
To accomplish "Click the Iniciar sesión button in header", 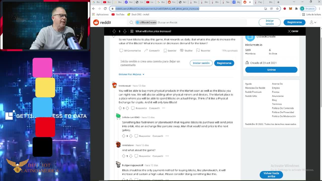I will pyautogui.click(x=269, y=22).
